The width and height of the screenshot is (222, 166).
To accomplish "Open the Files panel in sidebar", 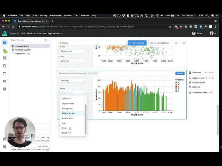I will pos(5,43).
